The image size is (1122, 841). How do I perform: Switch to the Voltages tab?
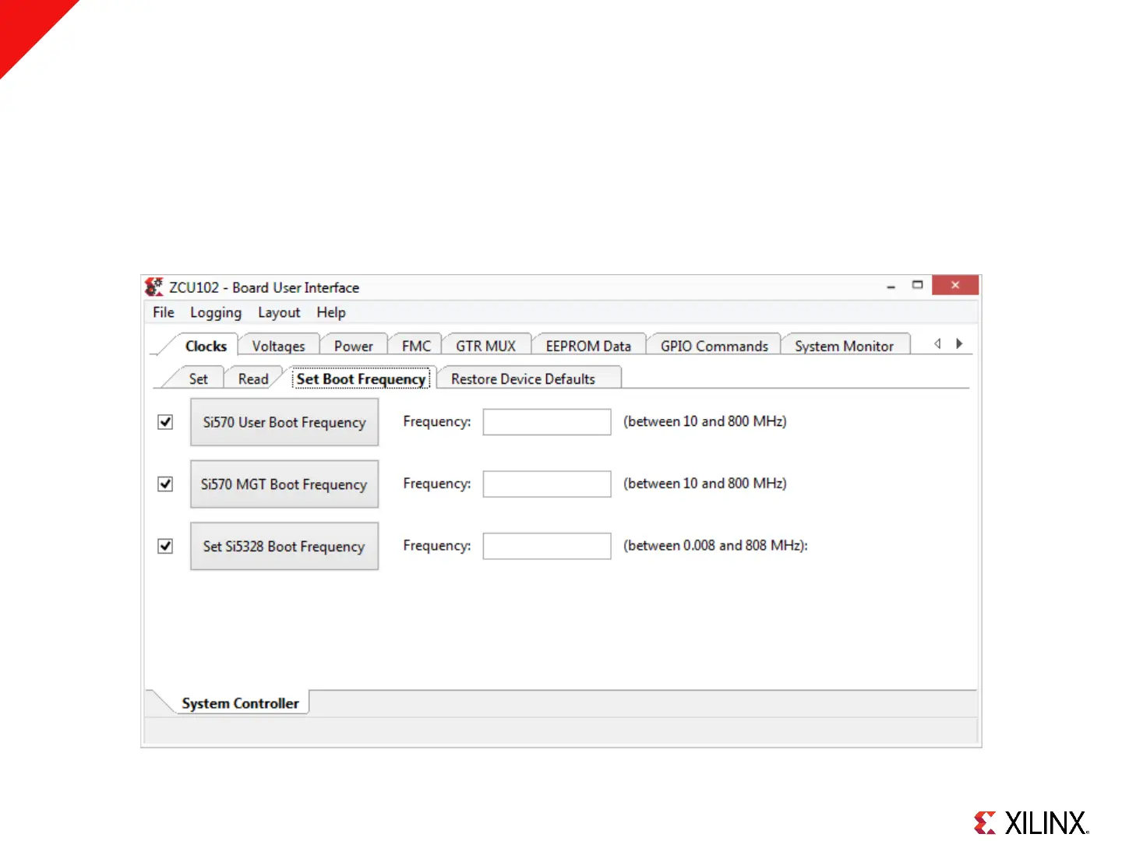click(278, 346)
